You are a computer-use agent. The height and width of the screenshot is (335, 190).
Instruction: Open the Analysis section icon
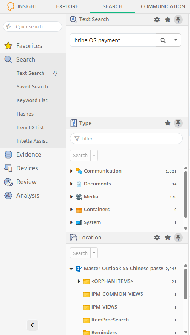click(8, 196)
